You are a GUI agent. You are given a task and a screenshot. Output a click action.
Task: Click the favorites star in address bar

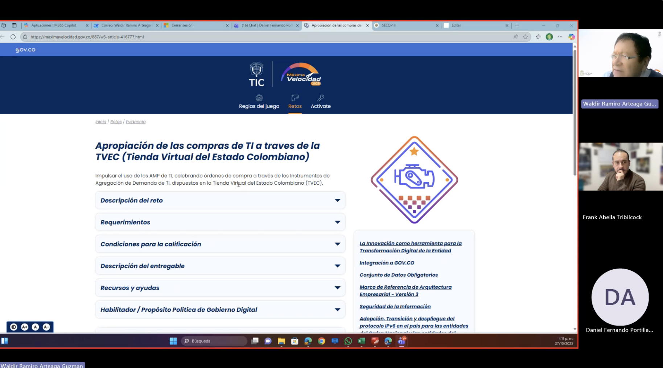tap(525, 37)
